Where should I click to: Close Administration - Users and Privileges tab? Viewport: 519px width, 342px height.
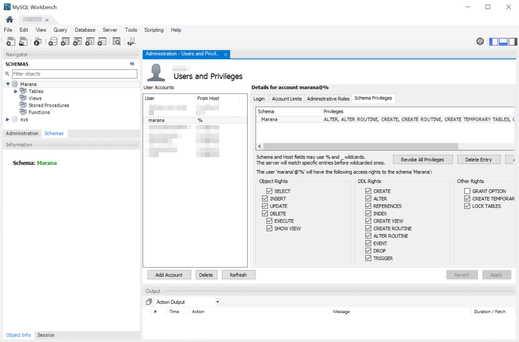(x=225, y=55)
